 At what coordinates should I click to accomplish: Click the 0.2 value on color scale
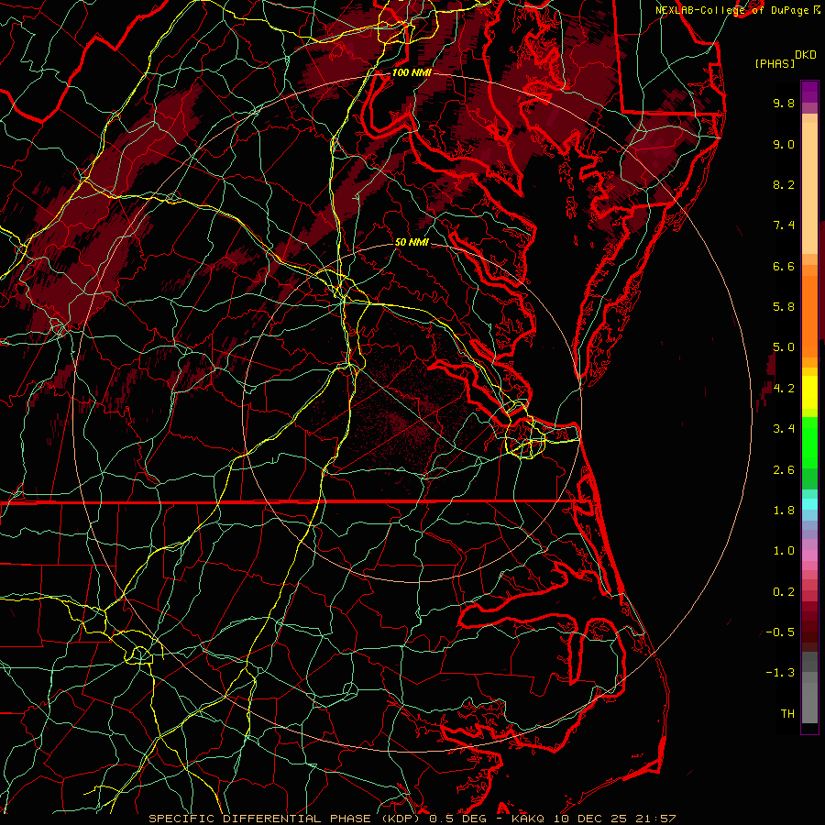pyautogui.click(x=784, y=592)
